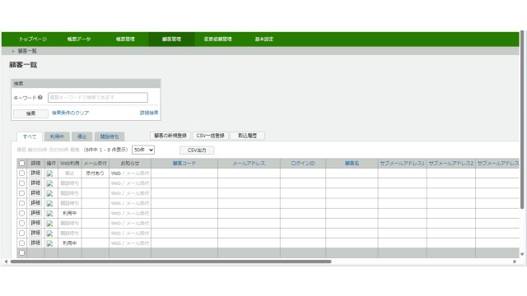Open the 帳票データ menu item
Viewport: 527px width, 296px height.
click(79, 39)
